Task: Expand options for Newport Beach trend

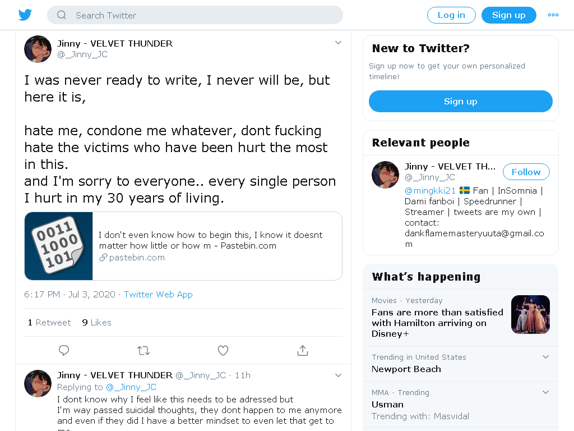Action: point(545,357)
